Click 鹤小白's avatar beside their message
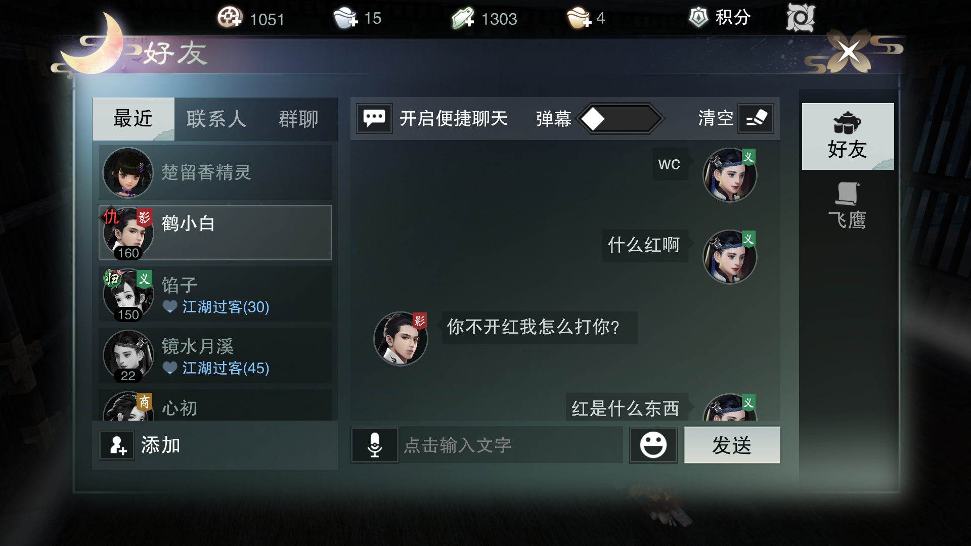The image size is (971, 546). pyautogui.click(x=401, y=338)
